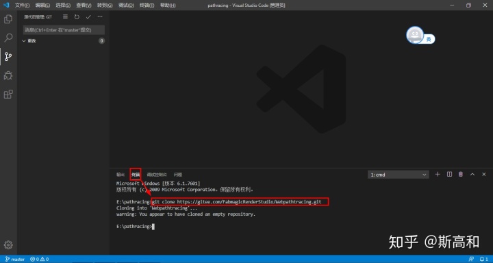Image resolution: width=493 pixels, height=263 pixels.
Task: Open the Explorer view in activity bar
Action: coord(8,19)
